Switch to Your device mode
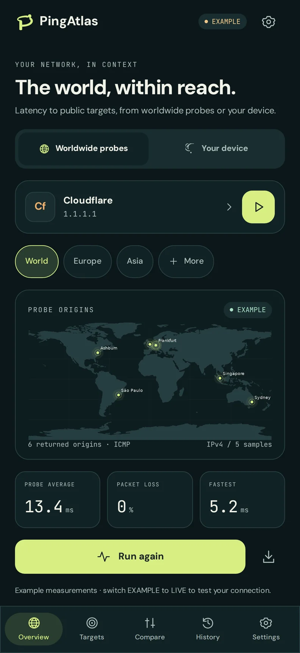The height and width of the screenshot is (653, 300). pyautogui.click(x=216, y=148)
